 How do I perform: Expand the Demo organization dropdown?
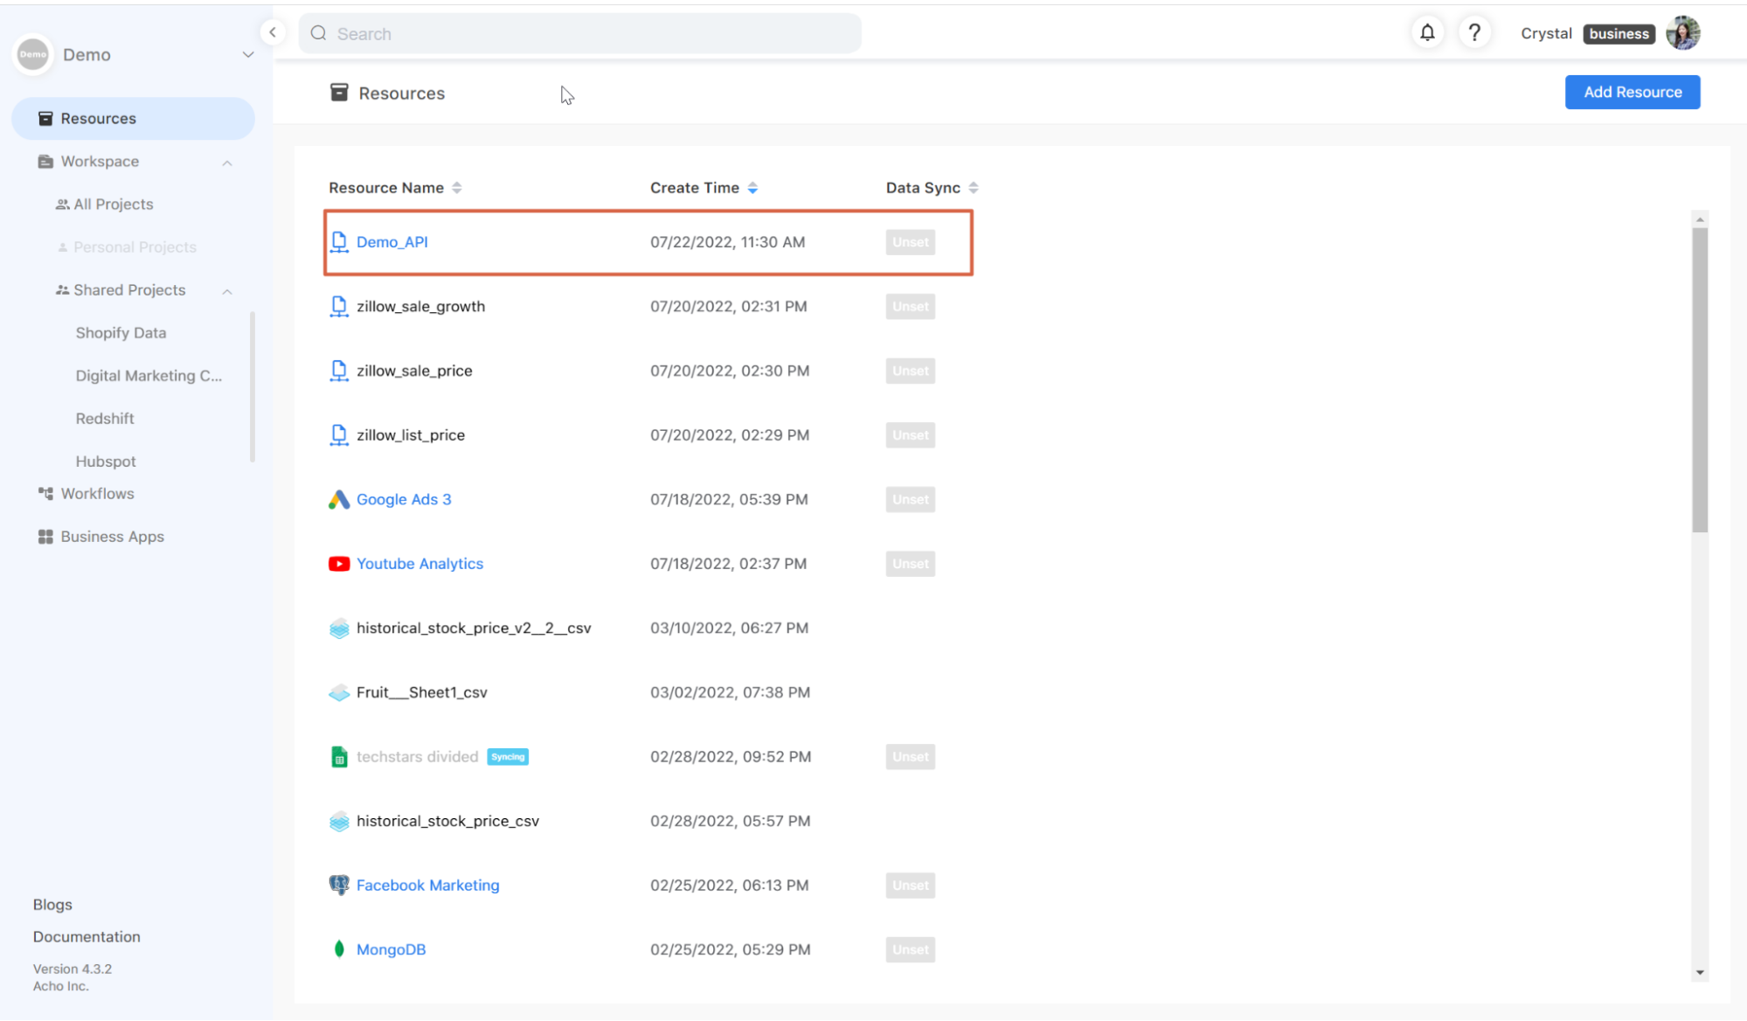[248, 54]
